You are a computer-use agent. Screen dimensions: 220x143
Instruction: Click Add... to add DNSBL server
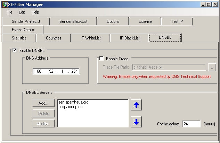[x=43, y=103]
